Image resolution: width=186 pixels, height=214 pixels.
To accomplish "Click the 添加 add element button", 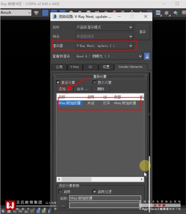I will point(64,89).
